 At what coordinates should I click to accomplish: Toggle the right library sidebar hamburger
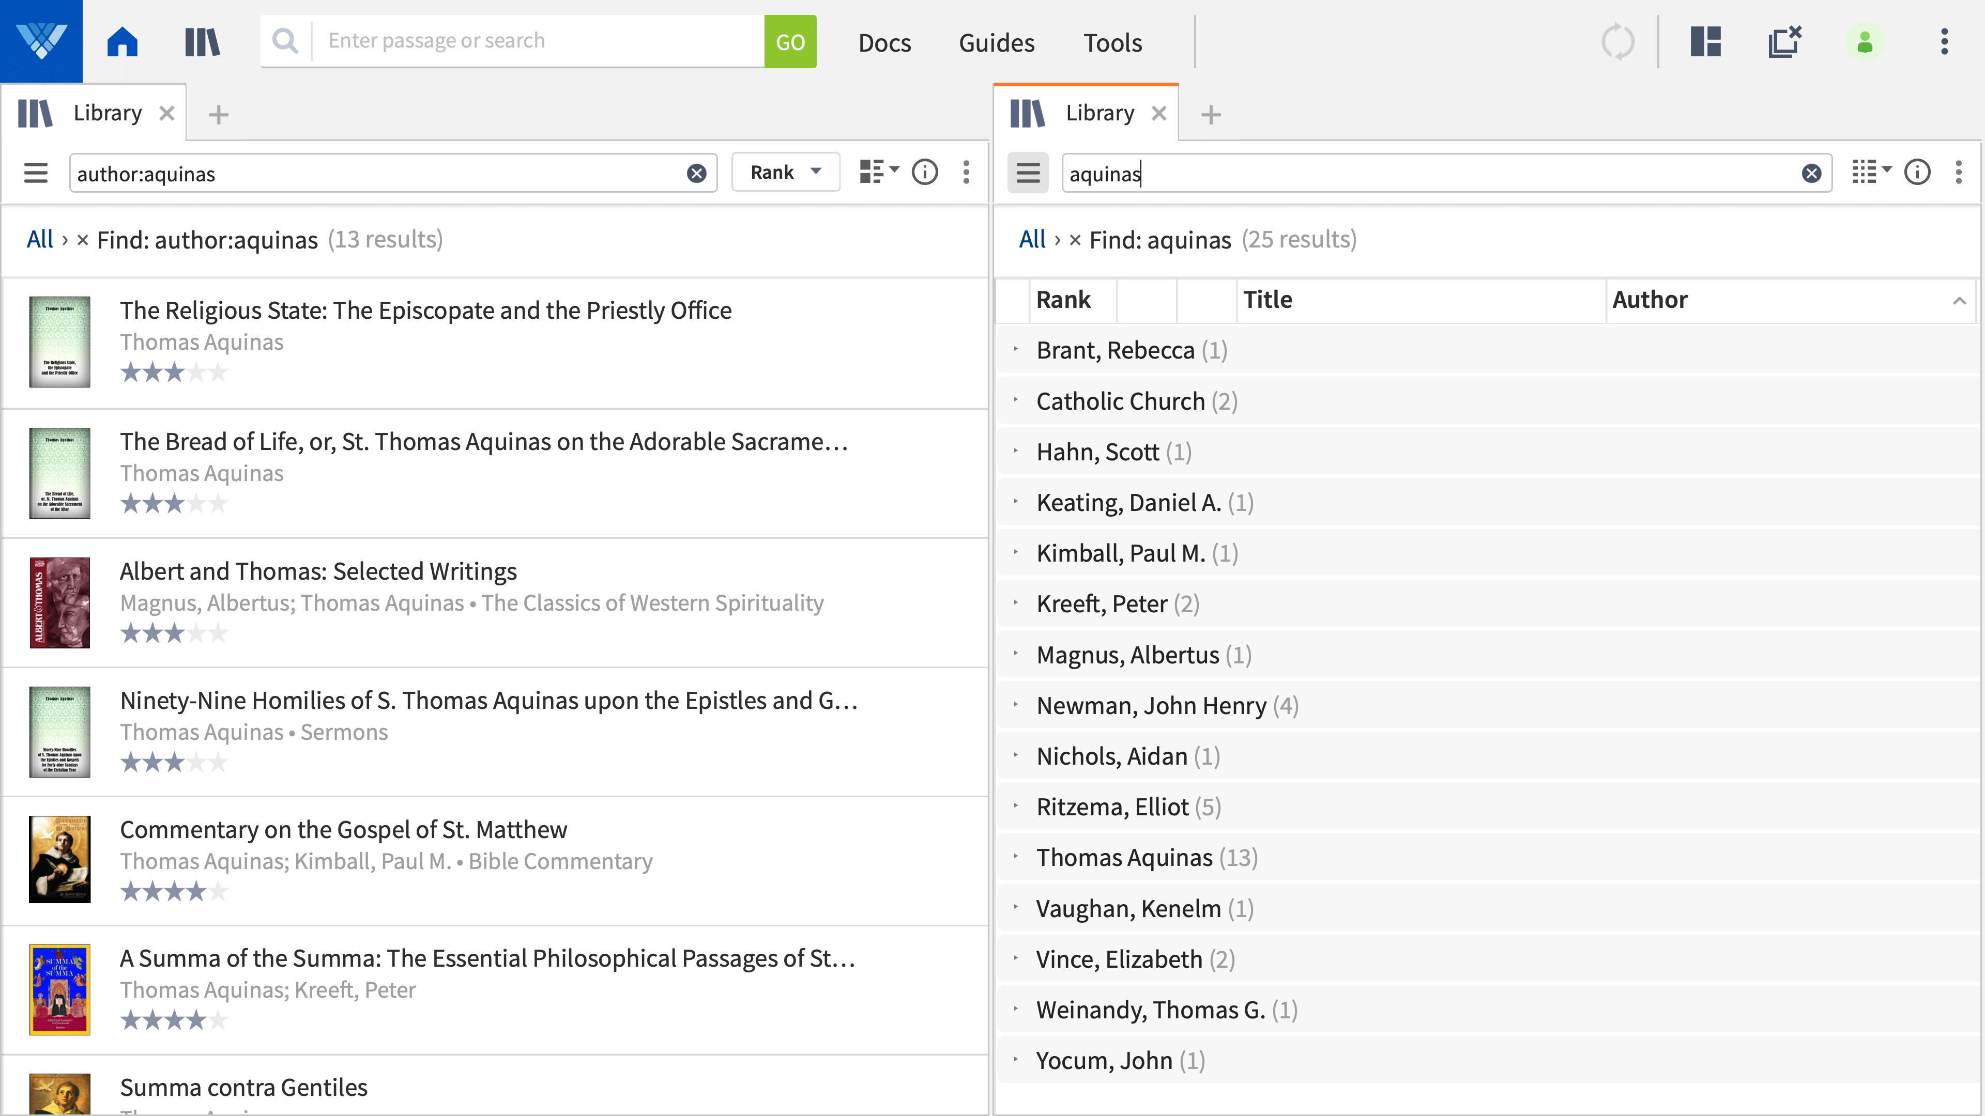tap(1028, 173)
